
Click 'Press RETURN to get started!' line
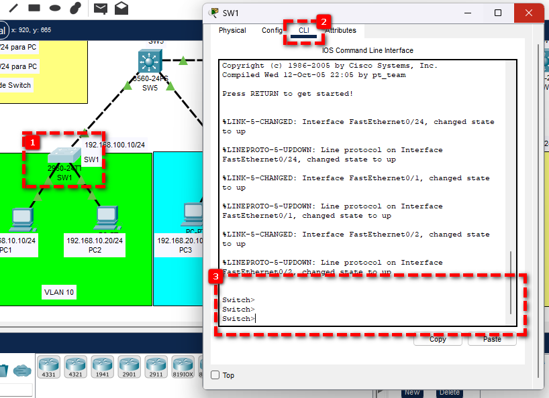click(287, 94)
